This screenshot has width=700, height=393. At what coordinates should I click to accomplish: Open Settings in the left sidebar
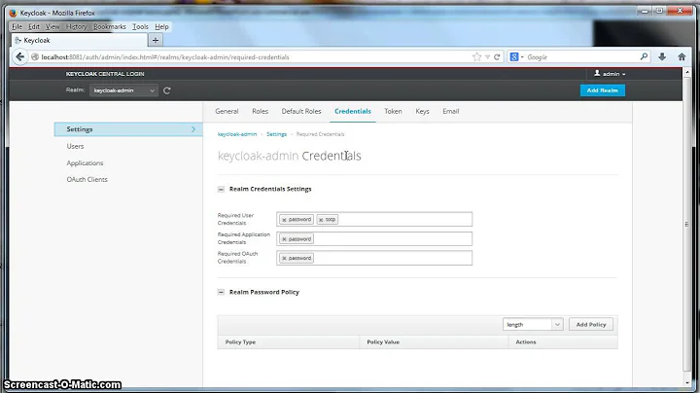click(128, 129)
